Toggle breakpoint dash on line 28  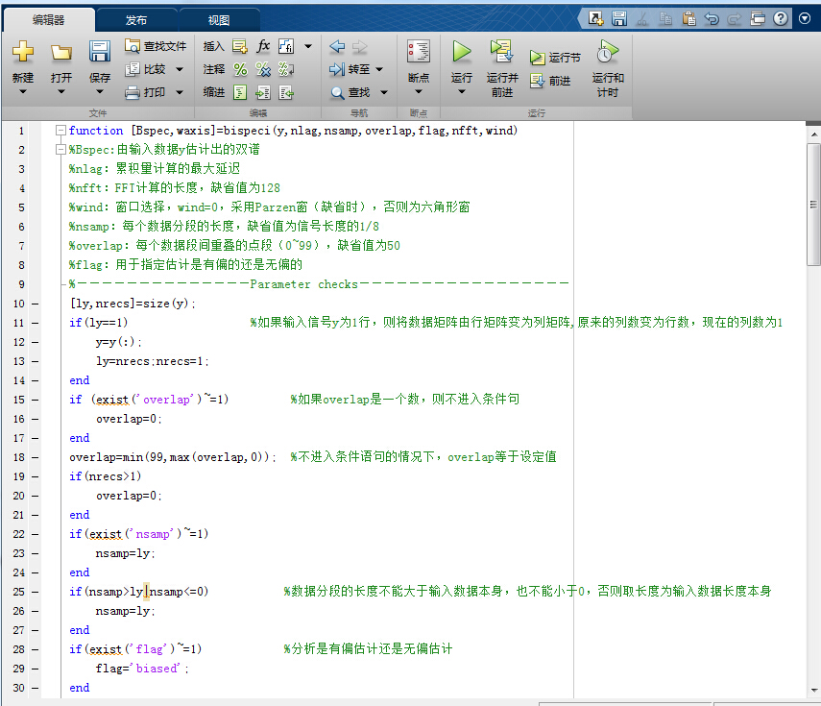pos(36,650)
